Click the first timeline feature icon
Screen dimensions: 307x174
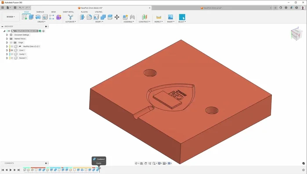[25, 170]
